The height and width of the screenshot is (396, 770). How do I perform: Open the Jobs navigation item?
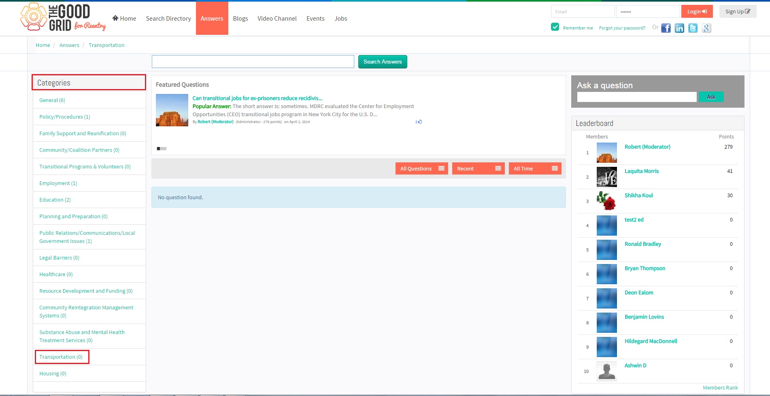tap(340, 18)
